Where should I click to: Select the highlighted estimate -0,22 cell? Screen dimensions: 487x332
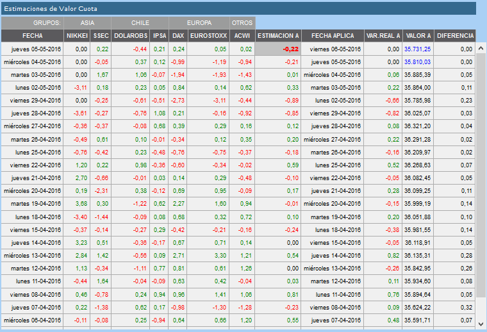point(278,49)
